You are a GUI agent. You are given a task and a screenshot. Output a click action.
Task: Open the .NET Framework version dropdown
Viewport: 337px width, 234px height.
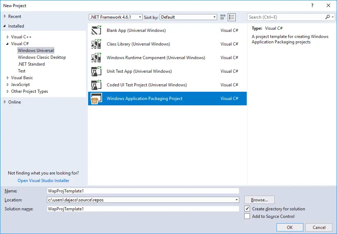[140, 17]
